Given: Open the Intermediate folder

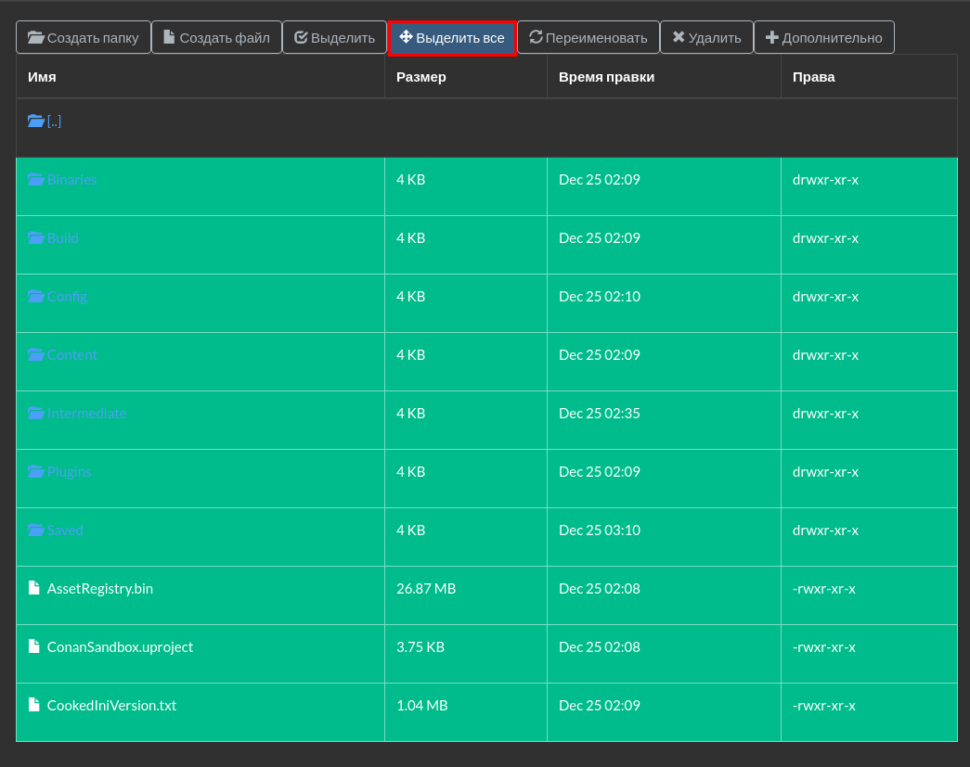Looking at the screenshot, I should tap(86, 414).
